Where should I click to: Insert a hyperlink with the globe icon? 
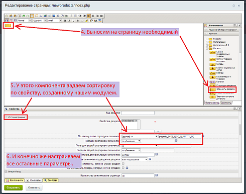click(45, 16)
